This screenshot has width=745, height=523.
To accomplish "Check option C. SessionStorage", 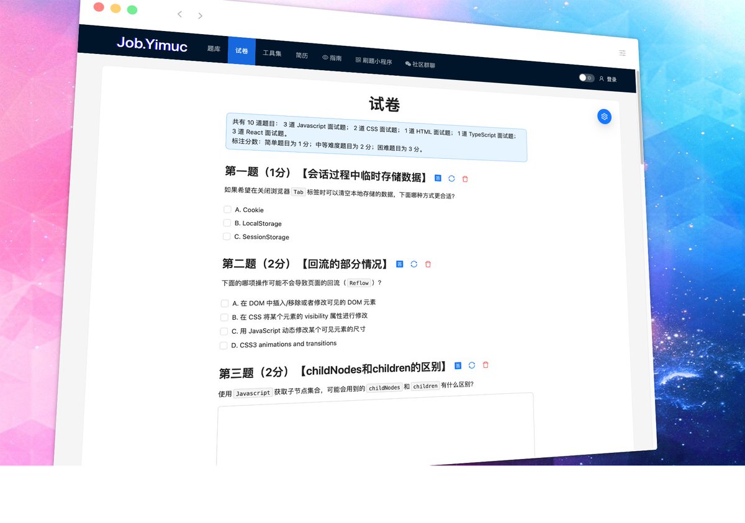I will click(x=227, y=236).
